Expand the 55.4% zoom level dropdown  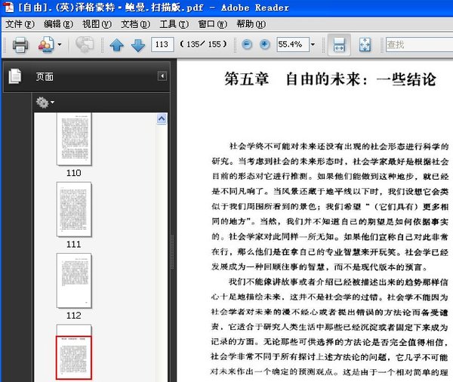(x=313, y=45)
